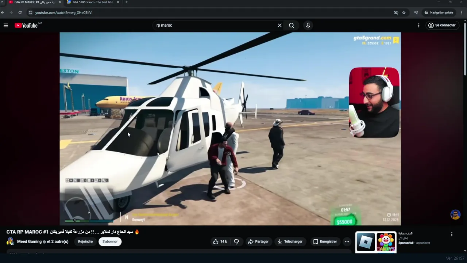Click the video title text
This screenshot has height=263, width=467.
pyautogui.click(x=73, y=232)
